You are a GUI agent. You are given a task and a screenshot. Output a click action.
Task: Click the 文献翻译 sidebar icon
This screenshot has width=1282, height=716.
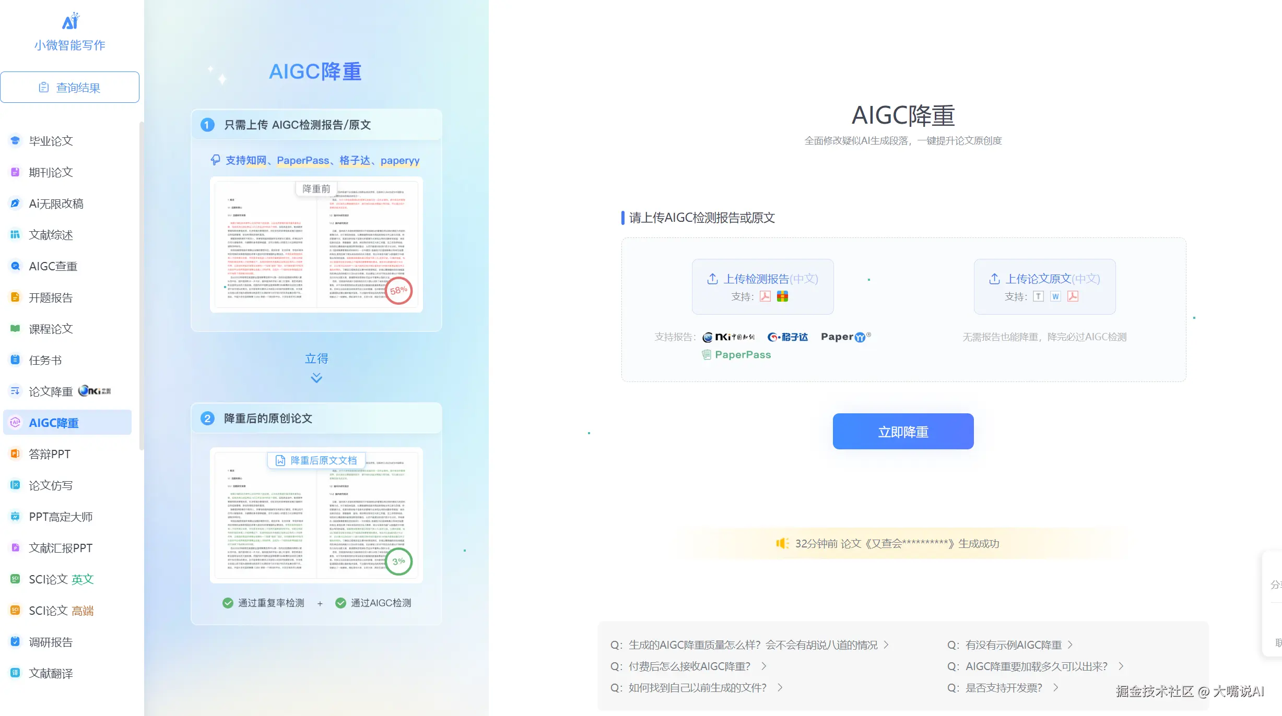click(15, 673)
